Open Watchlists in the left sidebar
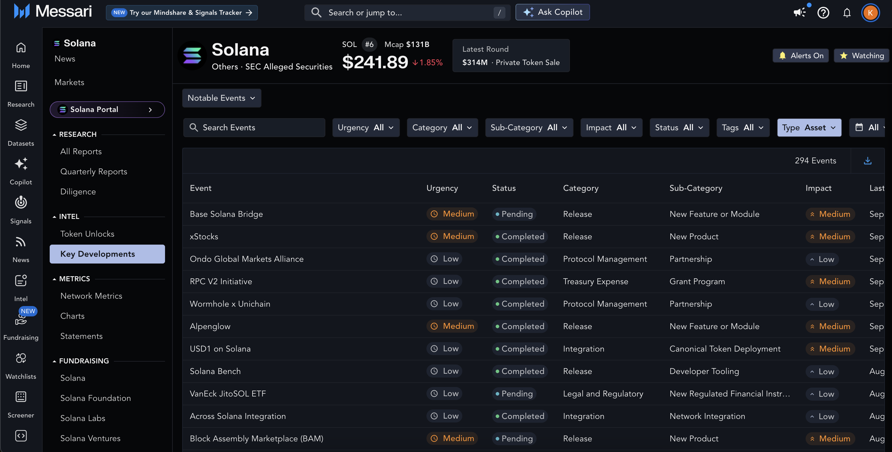The width and height of the screenshot is (892, 452). pyautogui.click(x=21, y=365)
